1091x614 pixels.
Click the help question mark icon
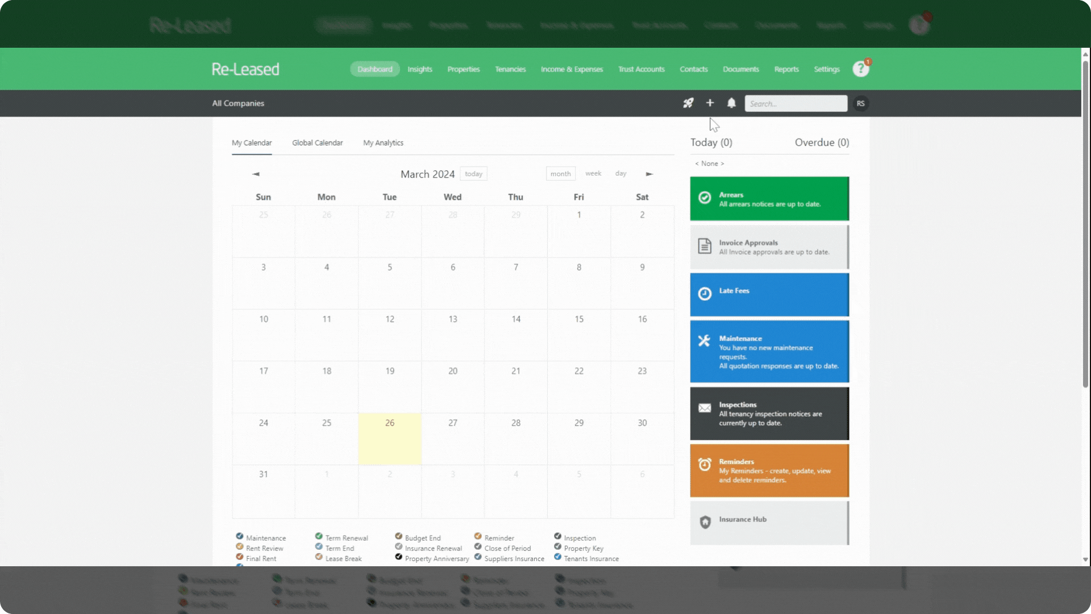(x=860, y=68)
